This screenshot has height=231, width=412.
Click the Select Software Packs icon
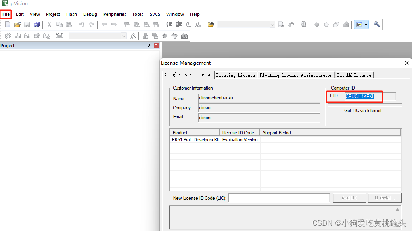tap(174, 36)
